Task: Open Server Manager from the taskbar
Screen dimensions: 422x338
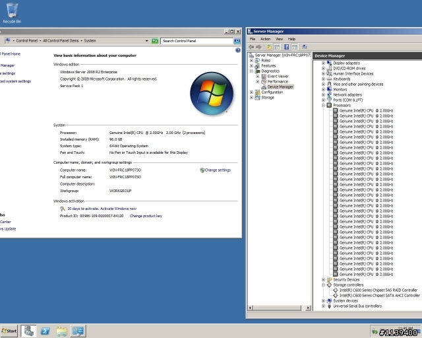Action: click(x=28, y=331)
